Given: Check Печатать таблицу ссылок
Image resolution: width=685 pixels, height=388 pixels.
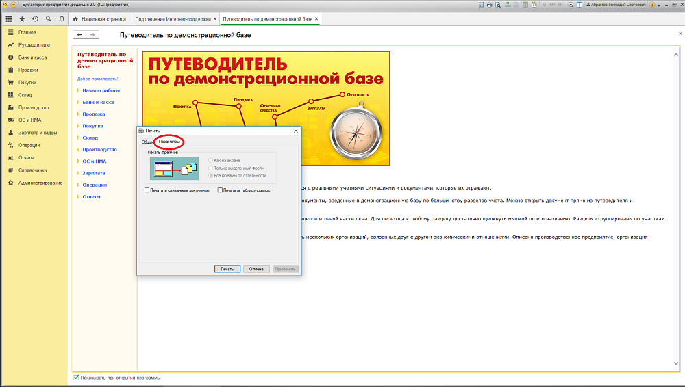Looking at the screenshot, I should point(220,190).
